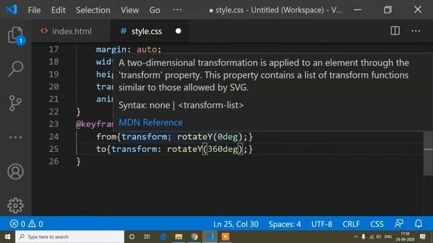
Task: Show hidden system tray icons
Action: [x=356, y=237]
